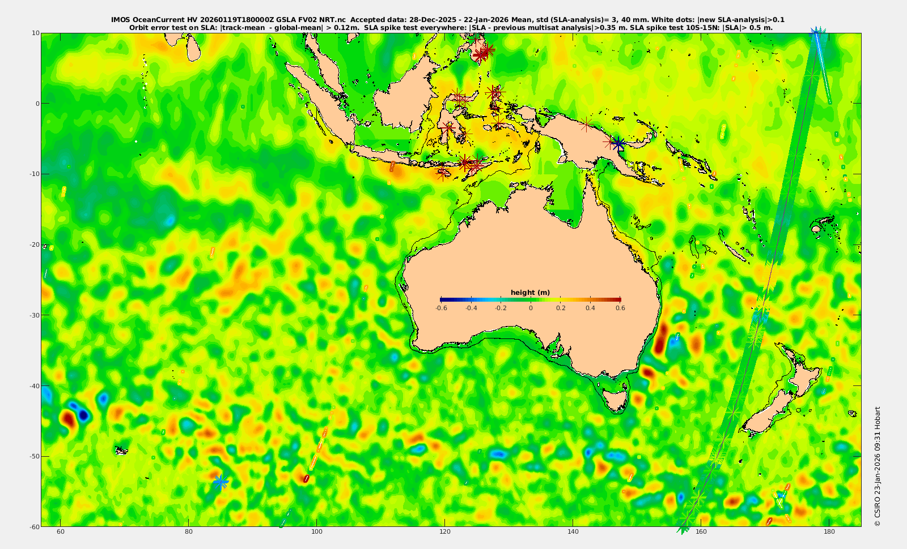Click the dark blue asterisk marker on Papua New Guinea's coast
The width and height of the screenshot is (907, 549).
[618, 144]
